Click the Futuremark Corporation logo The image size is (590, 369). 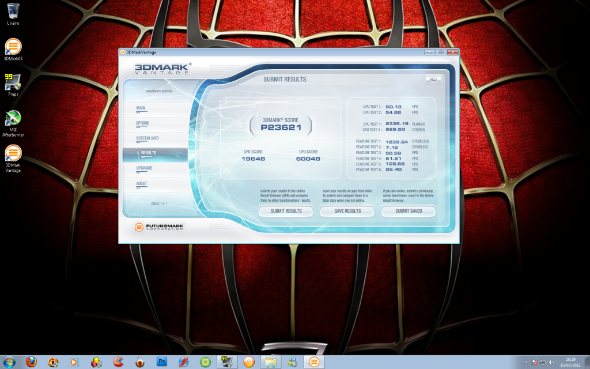tap(160, 227)
